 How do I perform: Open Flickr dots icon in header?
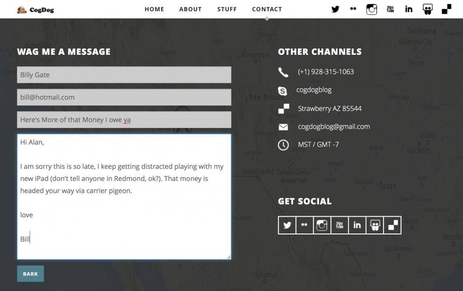point(353,9)
